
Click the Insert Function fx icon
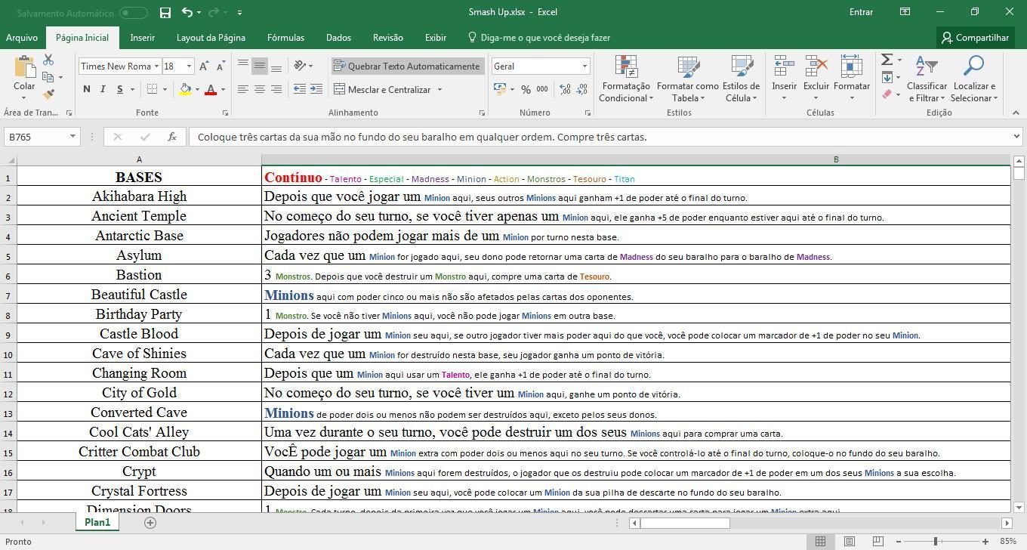[172, 137]
